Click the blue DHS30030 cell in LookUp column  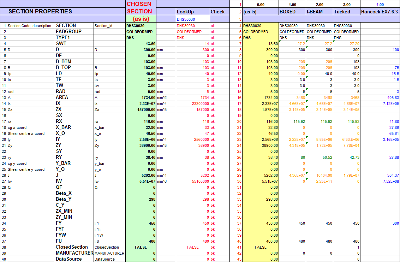[193, 19]
